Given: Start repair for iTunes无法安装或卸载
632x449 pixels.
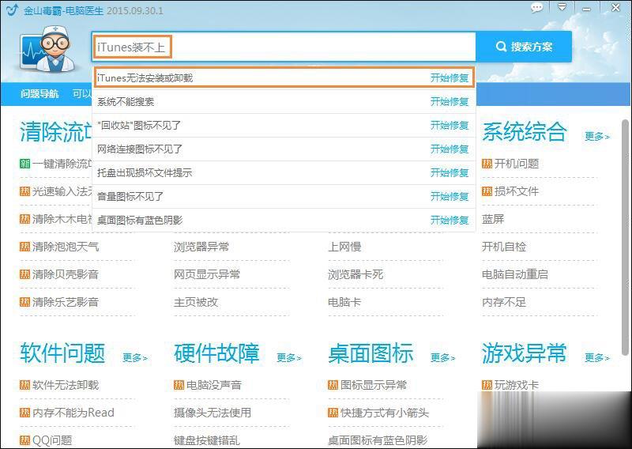Looking at the screenshot, I should point(450,77).
